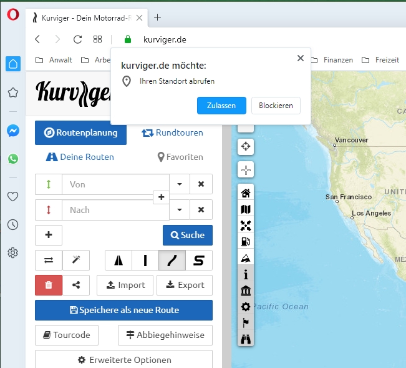Click into the Von start input field
The image size is (406, 368).
[115, 184]
